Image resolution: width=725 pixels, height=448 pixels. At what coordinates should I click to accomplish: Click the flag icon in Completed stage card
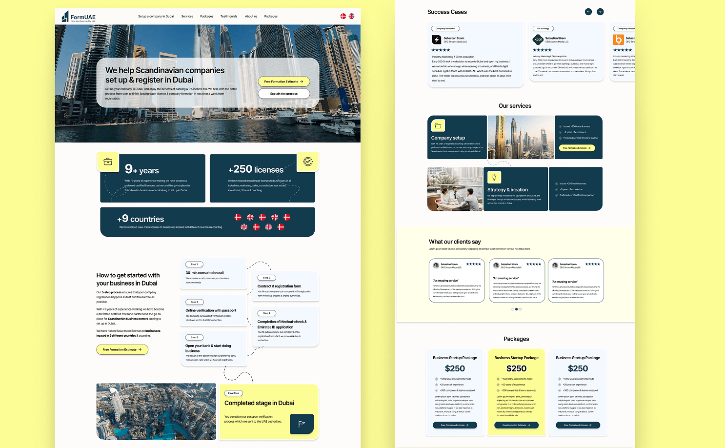coord(302,424)
